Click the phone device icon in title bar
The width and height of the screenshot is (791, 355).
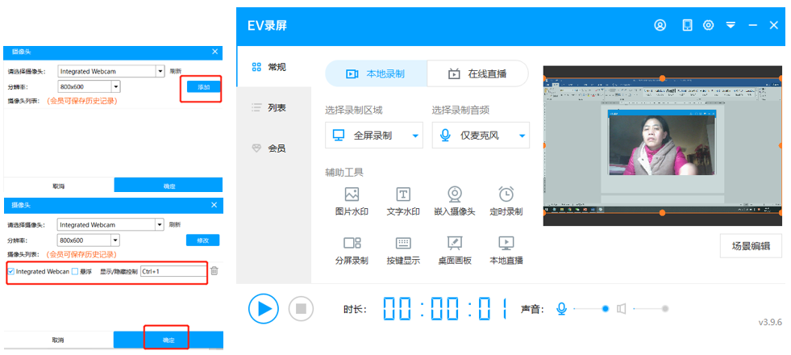[687, 25]
